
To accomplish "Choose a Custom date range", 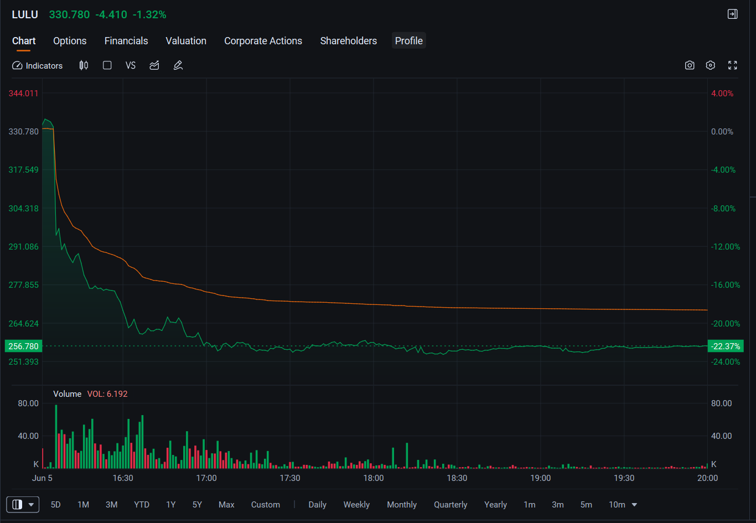I will click(266, 505).
